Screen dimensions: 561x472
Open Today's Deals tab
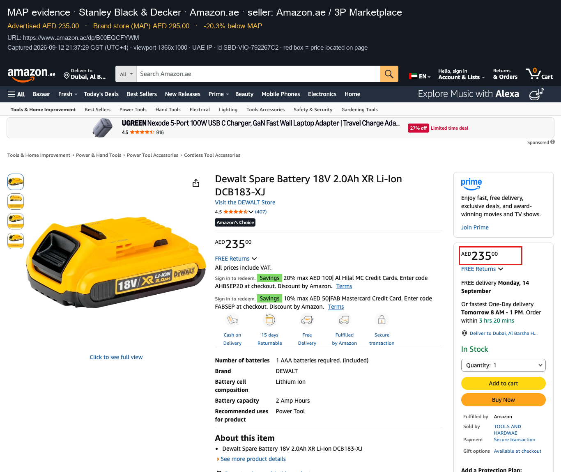101,94
